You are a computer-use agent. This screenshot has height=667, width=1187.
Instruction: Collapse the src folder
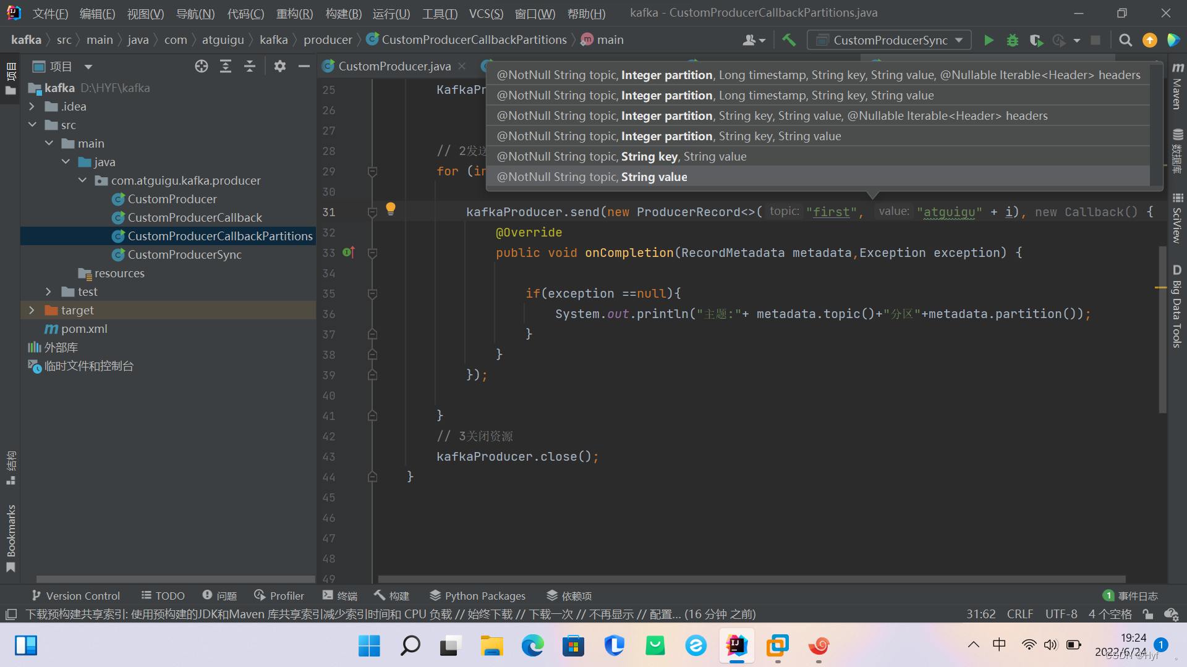coord(32,125)
